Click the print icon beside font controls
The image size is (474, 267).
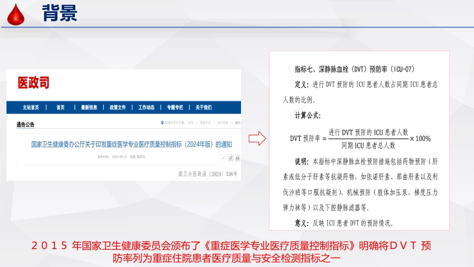click(x=237, y=158)
